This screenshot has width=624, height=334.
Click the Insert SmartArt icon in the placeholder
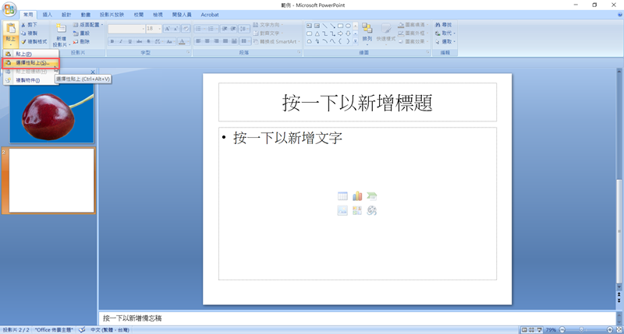pos(372,195)
